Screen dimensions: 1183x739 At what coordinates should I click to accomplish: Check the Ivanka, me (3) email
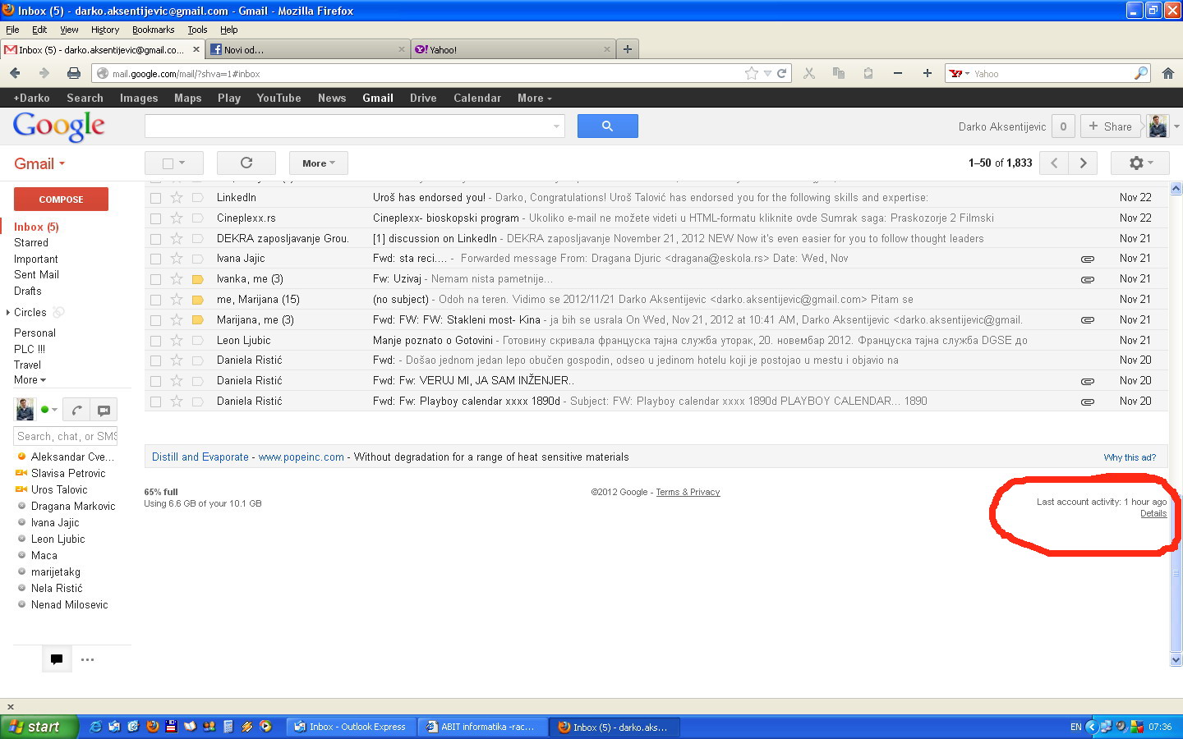point(155,279)
